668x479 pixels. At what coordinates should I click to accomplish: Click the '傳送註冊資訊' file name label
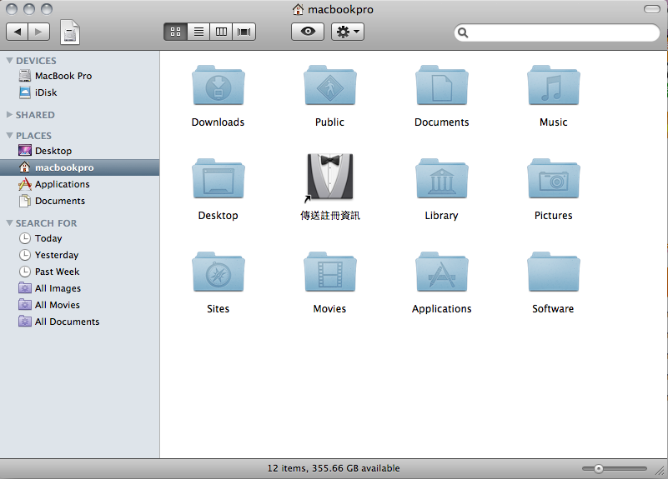point(330,216)
